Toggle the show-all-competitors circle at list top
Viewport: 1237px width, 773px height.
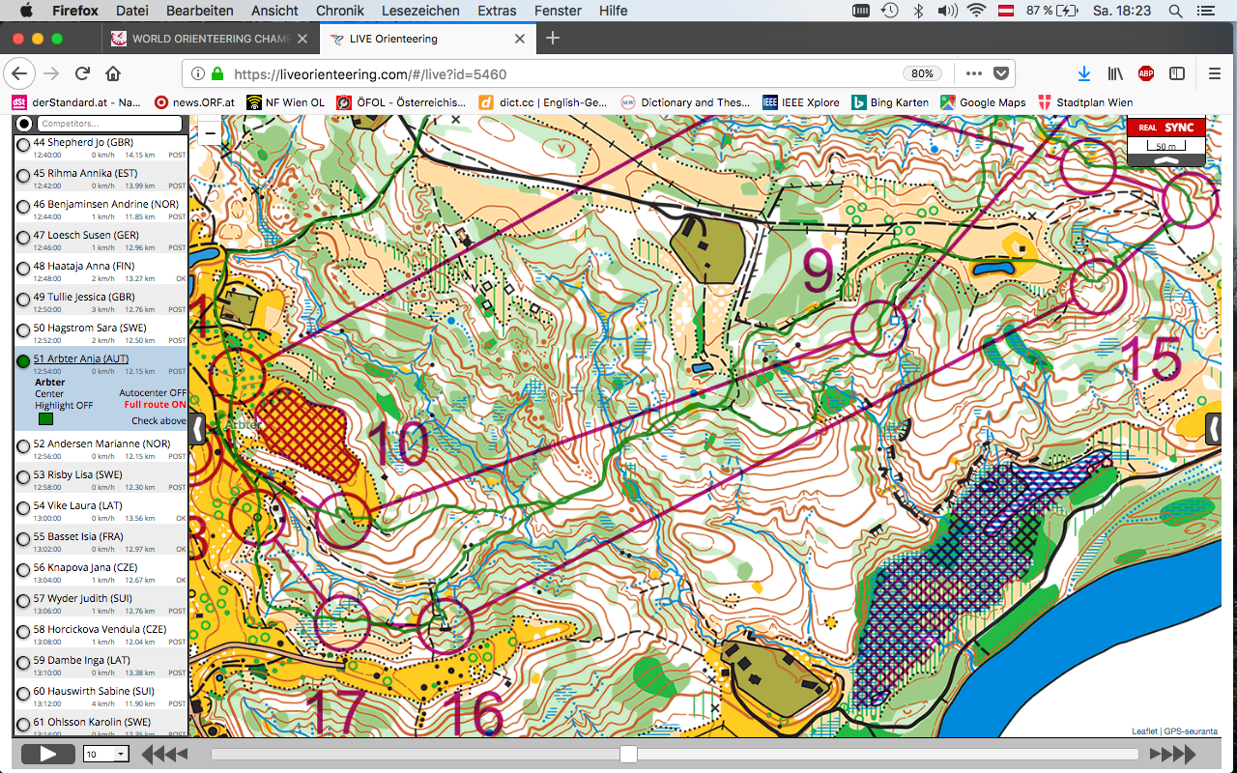click(24, 125)
